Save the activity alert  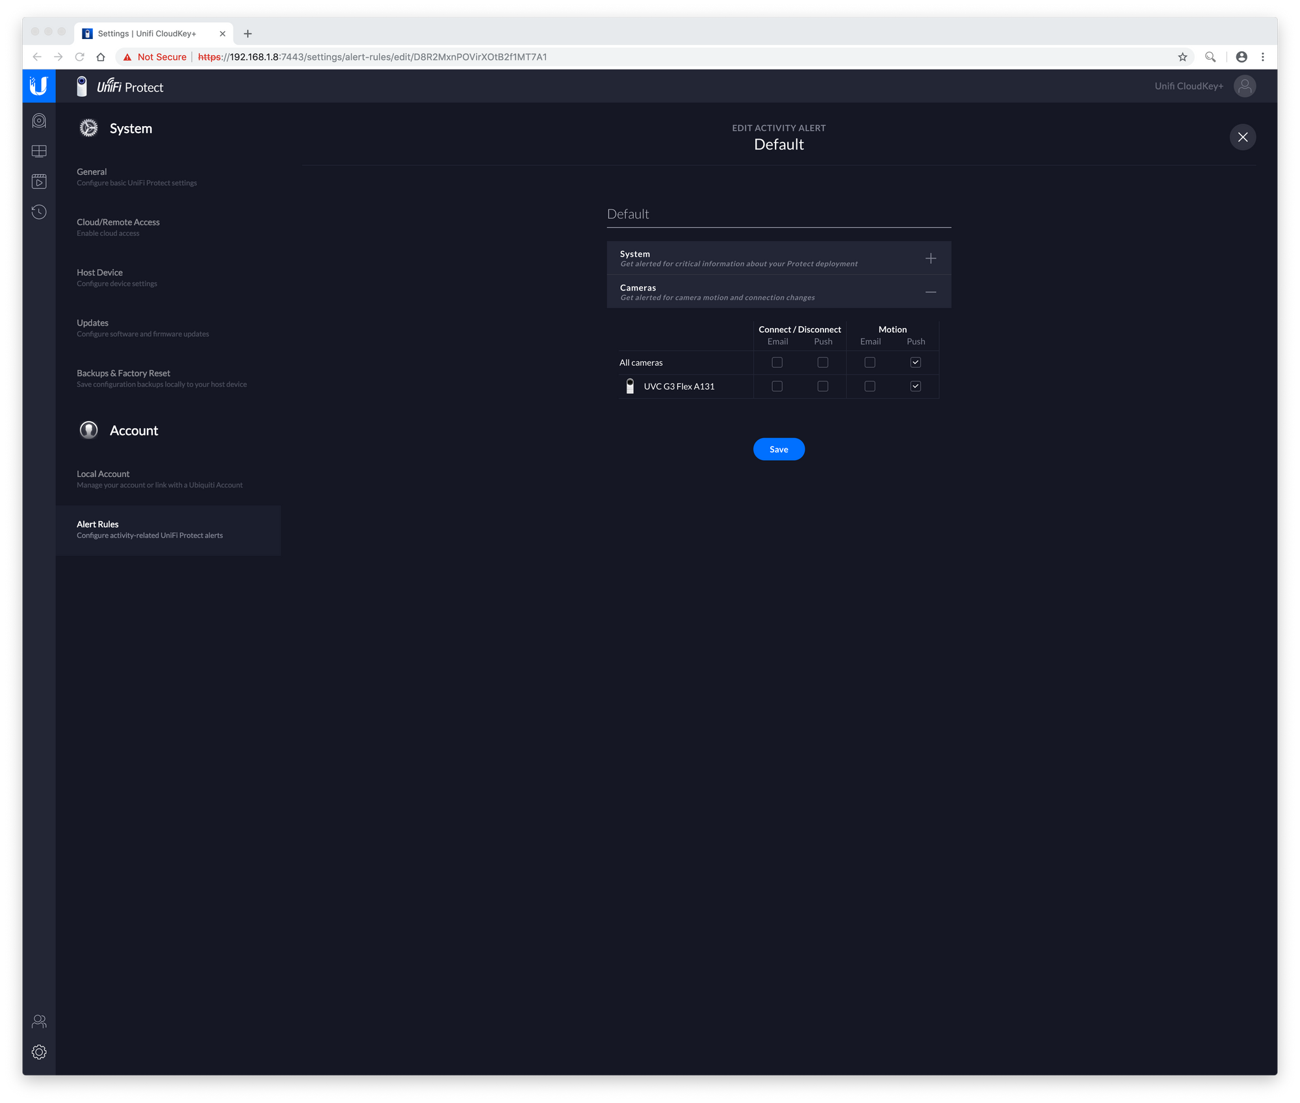(779, 449)
